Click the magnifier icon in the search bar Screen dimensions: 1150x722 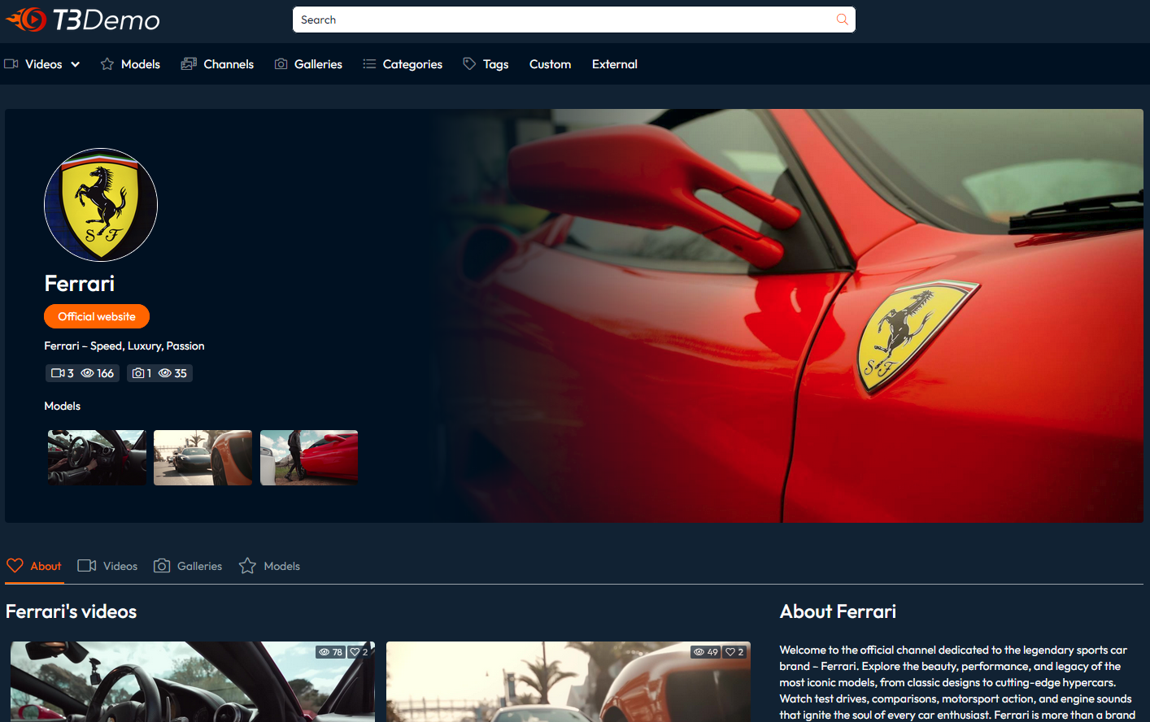(x=843, y=20)
